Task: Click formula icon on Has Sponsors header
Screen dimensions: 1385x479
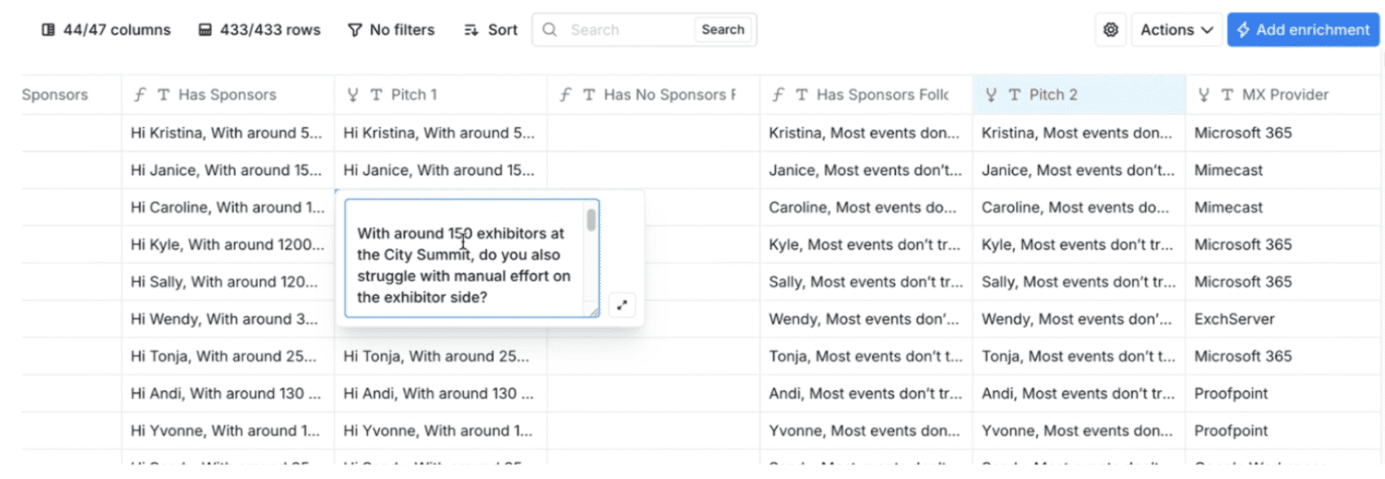Action: [x=140, y=94]
